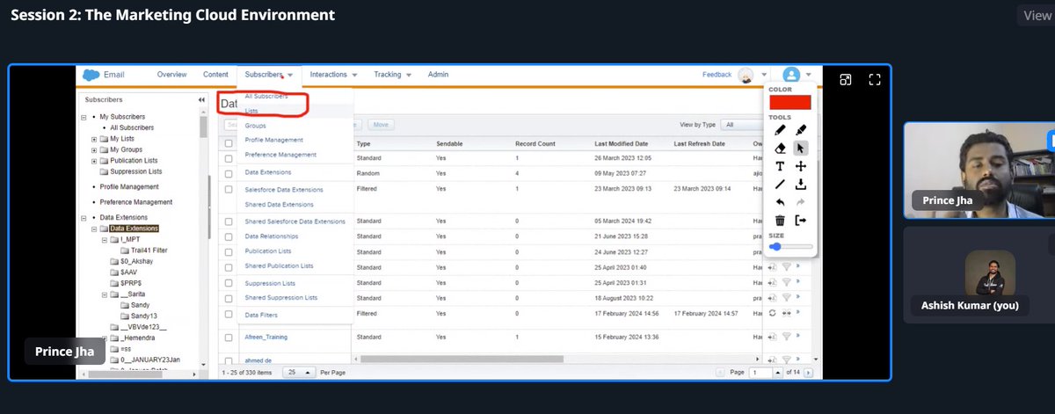This screenshot has width=1055, height=414.
Task: Open the Interactions menu
Action: pyautogui.click(x=333, y=75)
